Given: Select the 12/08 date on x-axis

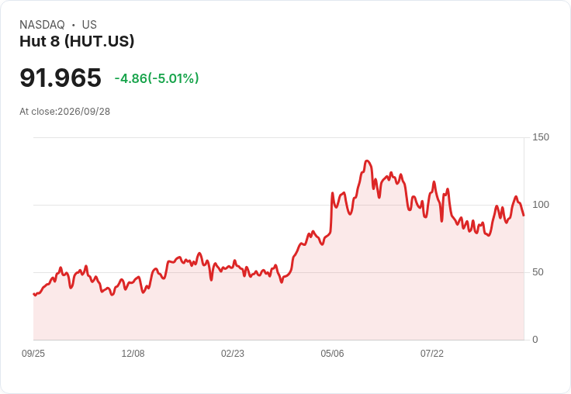Looking at the screenshot, I should [x=133, y=353].
